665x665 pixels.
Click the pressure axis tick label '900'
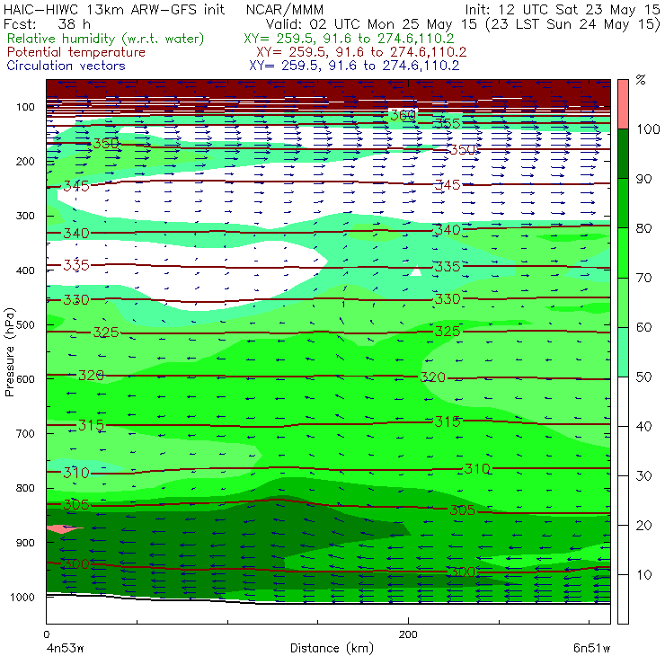tap(25, 543)
